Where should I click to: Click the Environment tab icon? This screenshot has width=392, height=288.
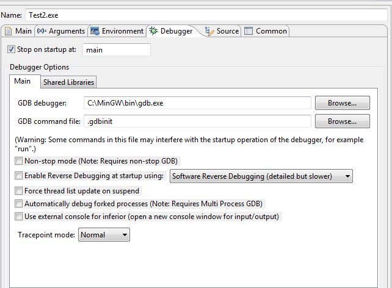pos(95,31)
